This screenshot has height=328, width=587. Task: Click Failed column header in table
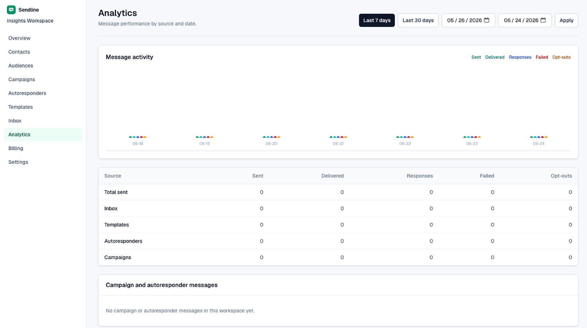487,176
